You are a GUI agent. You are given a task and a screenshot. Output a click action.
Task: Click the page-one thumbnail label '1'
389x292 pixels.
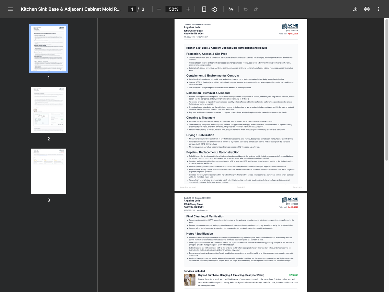(x=49, y=78)
